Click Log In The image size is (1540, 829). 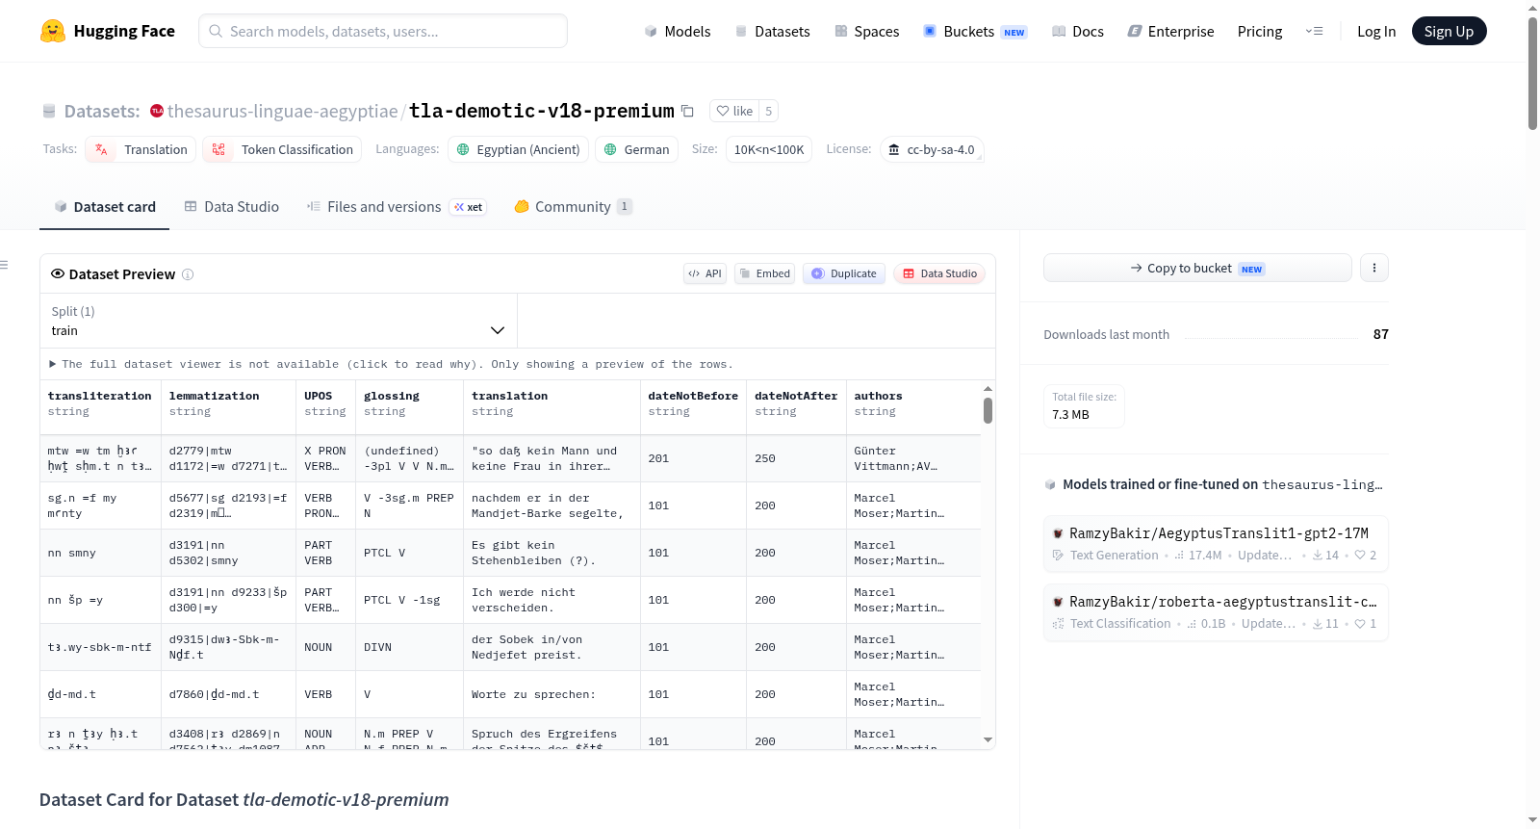[x=1376, y=31]
